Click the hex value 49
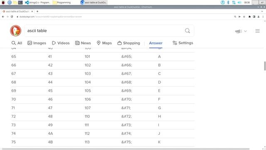This screenshot has height=150, width=266. [x=50, y=125]
